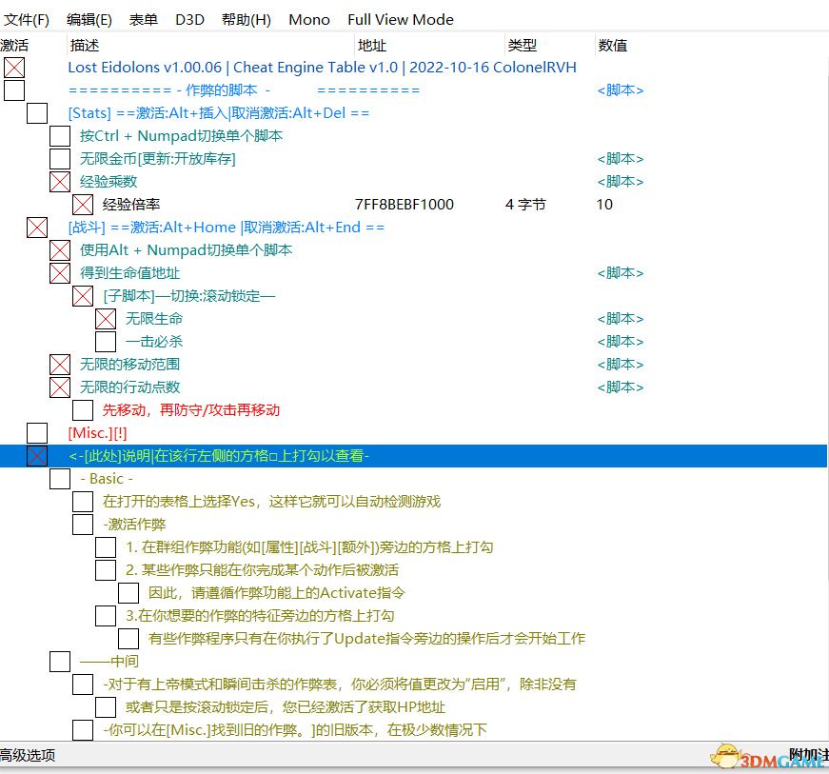Viewport: 829px width, 774px height.
Task: Switch to Full View Mode
Action: click(400, 19)
